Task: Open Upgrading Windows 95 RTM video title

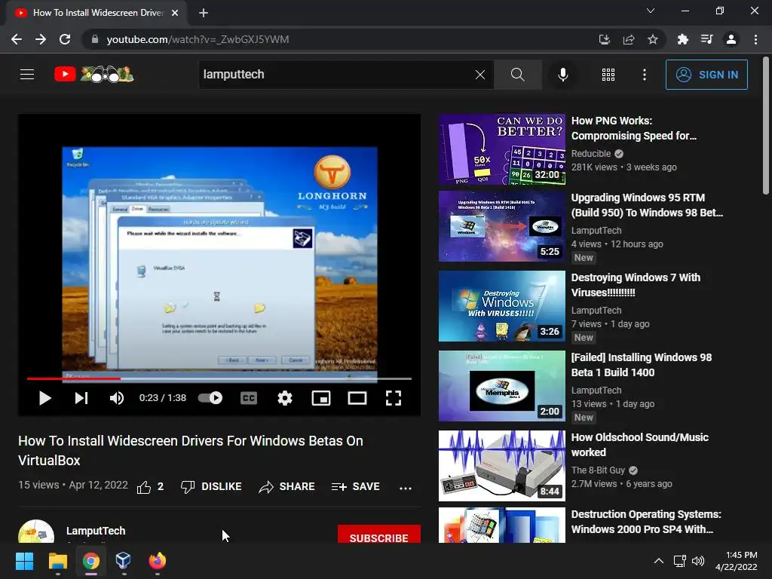Action: coord(647,205)
